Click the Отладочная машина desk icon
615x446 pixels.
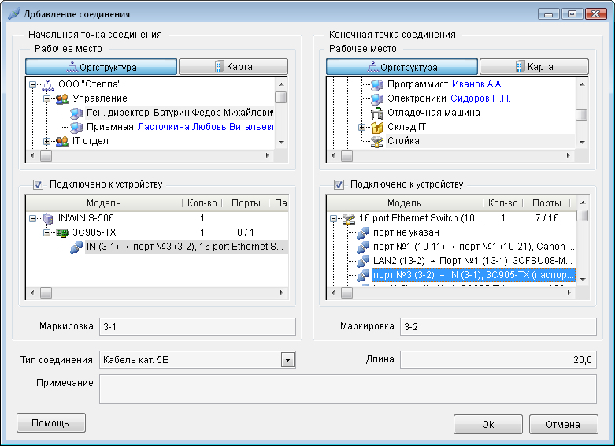point(377,113)
